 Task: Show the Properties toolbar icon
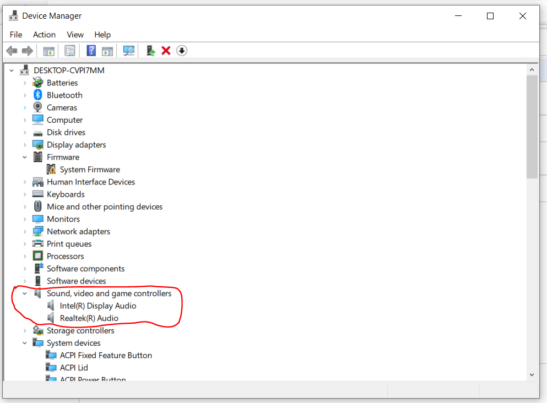[x=70, y=50]
